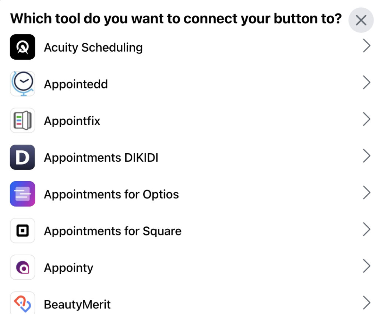
Task: Select the purple Appointments for Optios icon
Action: pos(22,194)
